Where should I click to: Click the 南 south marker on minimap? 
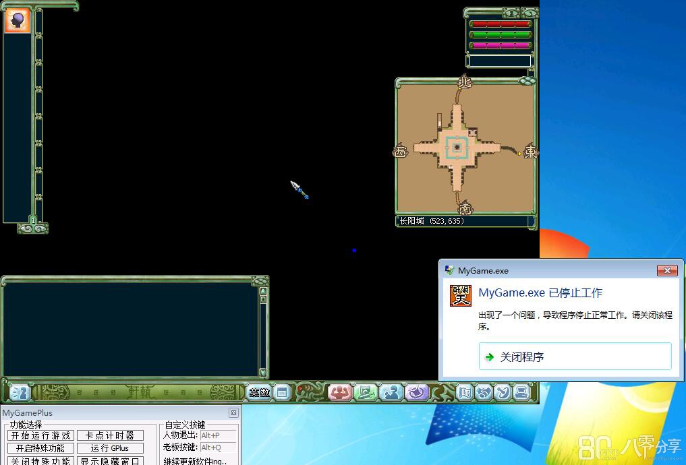click(x=466, y=209)
